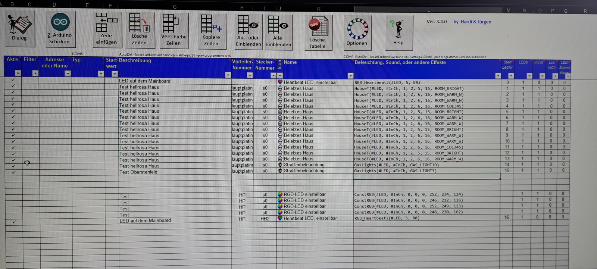Expand the Beschreibung column filter dropdown

point(228,75)
